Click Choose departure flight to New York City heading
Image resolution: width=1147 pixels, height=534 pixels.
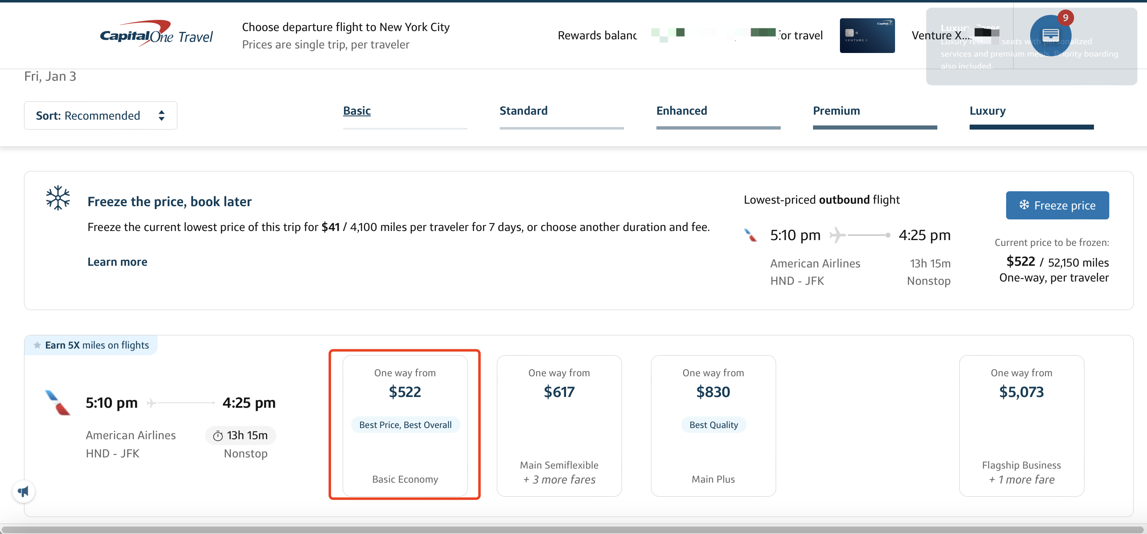tap(346, 27)
